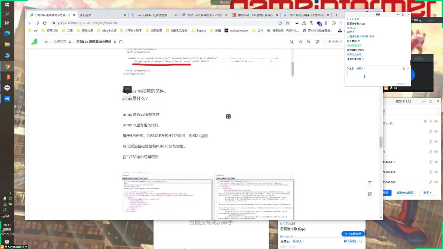Open the left request screenshot thumbnail
The image size is (443, 249).
click(x=167, y=196)
